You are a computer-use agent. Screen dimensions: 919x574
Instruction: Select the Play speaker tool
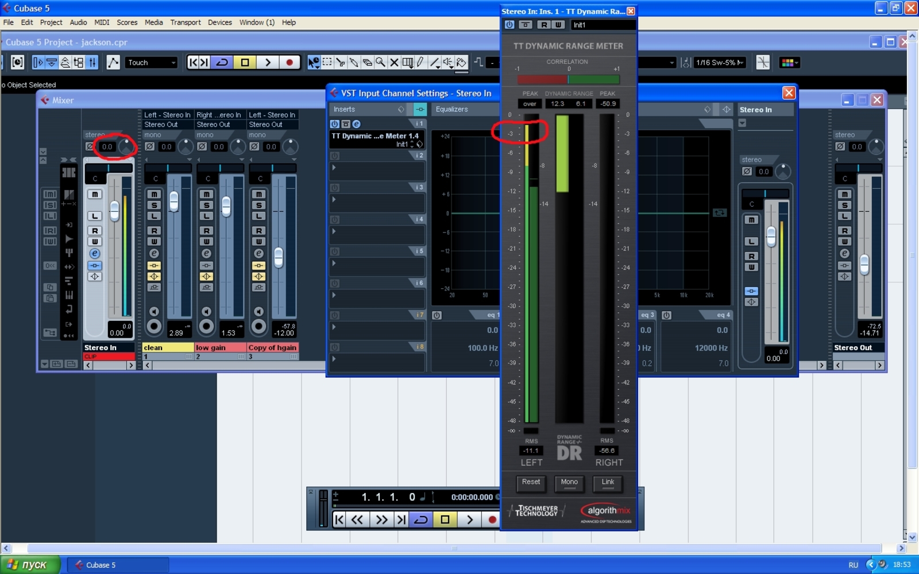[448, 63]
